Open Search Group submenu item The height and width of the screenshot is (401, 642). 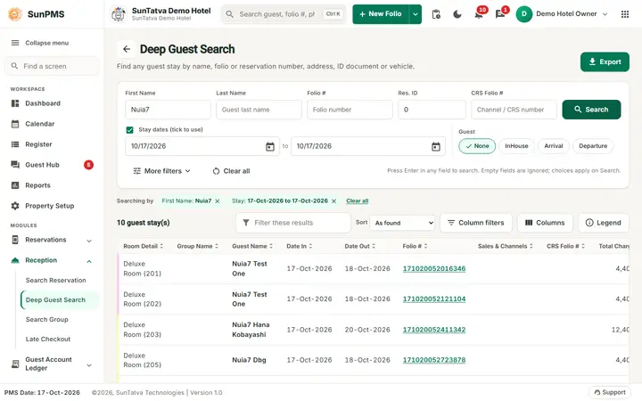[x=46, y=320]
